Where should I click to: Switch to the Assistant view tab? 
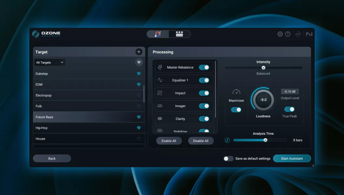[x=158, y=34]
